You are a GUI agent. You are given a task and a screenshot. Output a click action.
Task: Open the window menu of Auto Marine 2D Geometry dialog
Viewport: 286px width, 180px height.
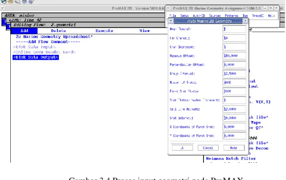click(x=171, y=21)
